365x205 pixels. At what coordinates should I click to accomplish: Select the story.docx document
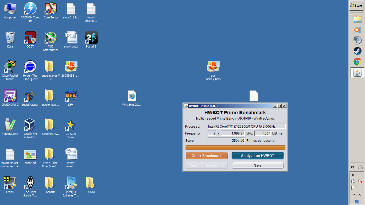point(71,40)
